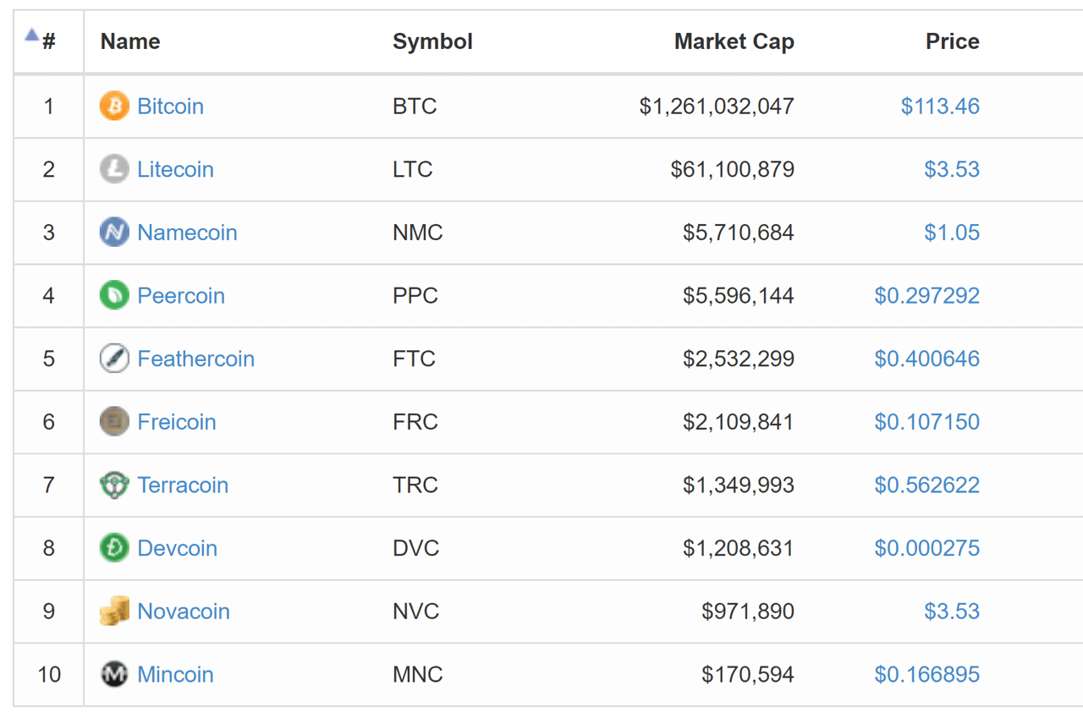
Task: Click Bitcoin's price of $113.46
Action: (940, 106)
